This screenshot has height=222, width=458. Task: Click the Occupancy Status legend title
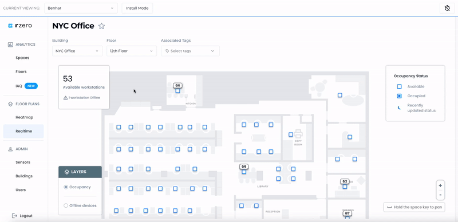(x=410, y=76)
